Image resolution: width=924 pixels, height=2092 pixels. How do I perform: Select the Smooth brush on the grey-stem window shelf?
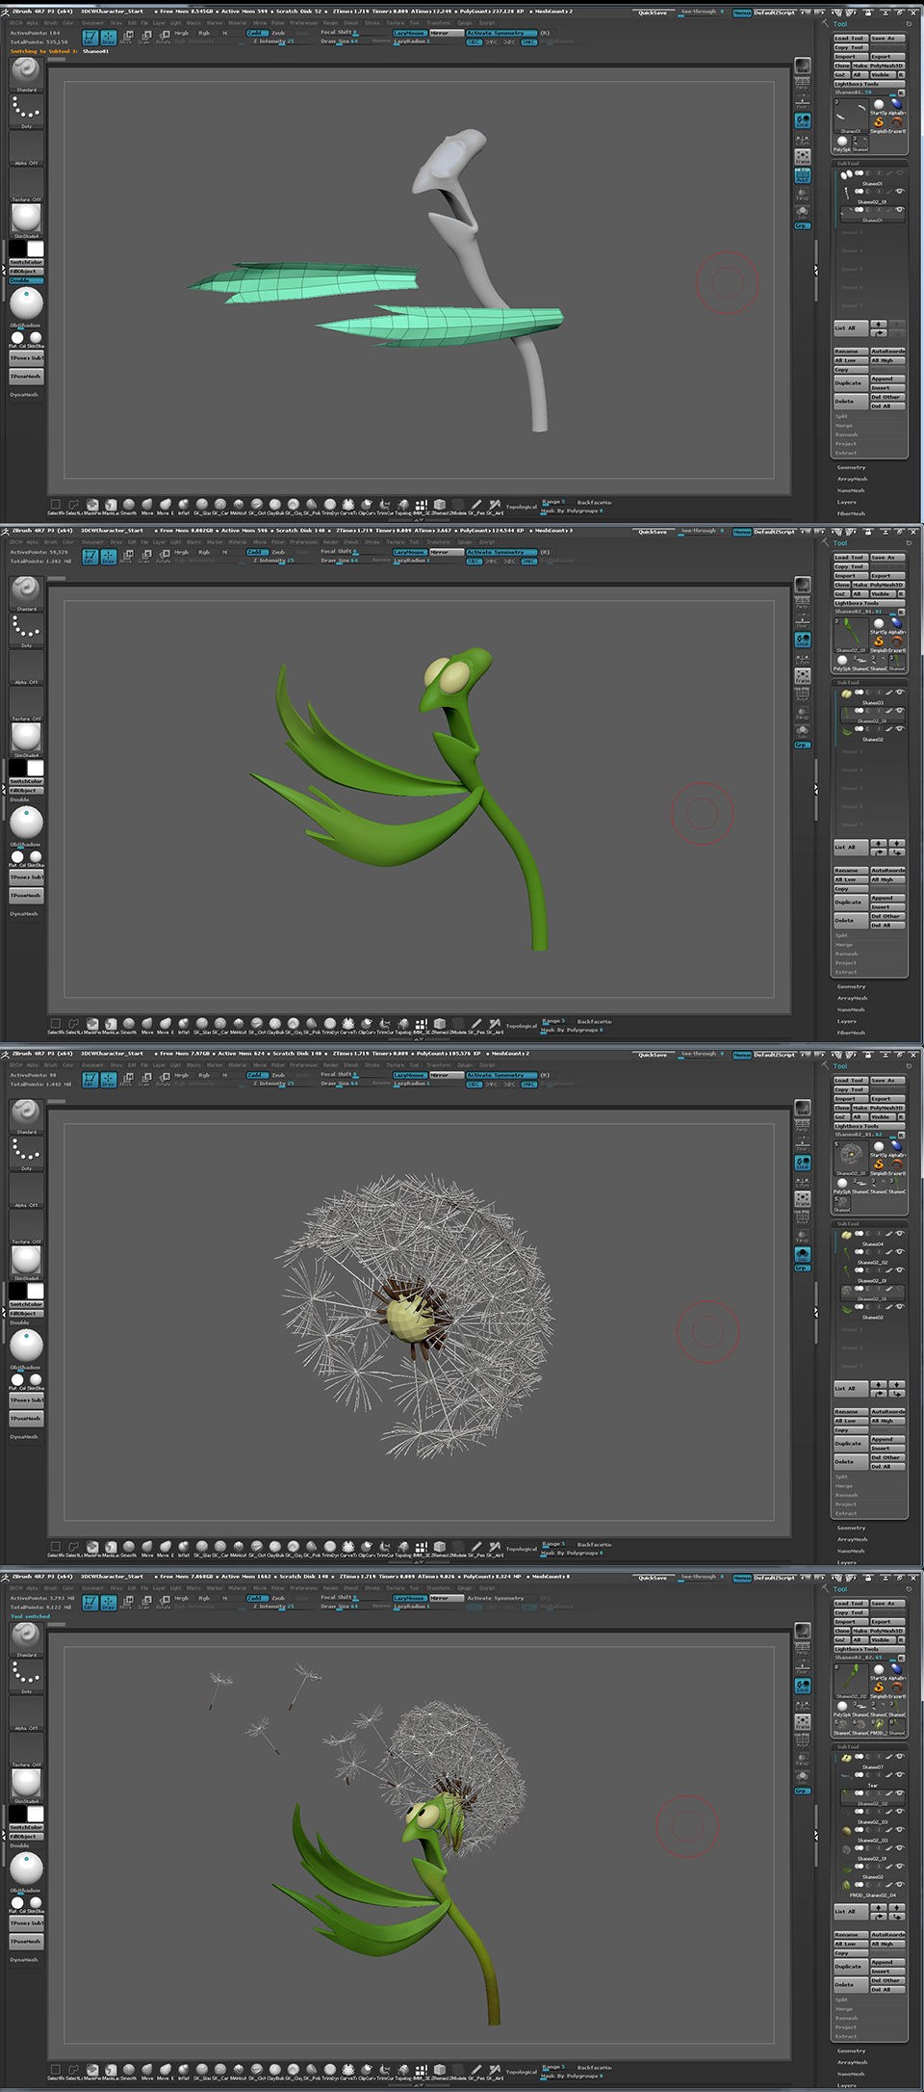(129, 504)
